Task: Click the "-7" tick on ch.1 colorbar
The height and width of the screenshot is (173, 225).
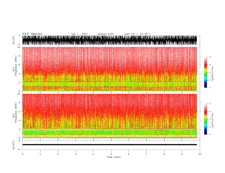Action: [x=209, y=88]
